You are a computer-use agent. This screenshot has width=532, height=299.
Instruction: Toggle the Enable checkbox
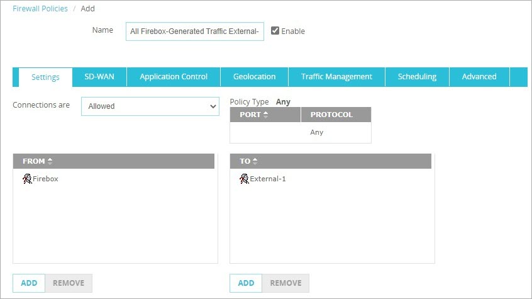pos(275,31)
